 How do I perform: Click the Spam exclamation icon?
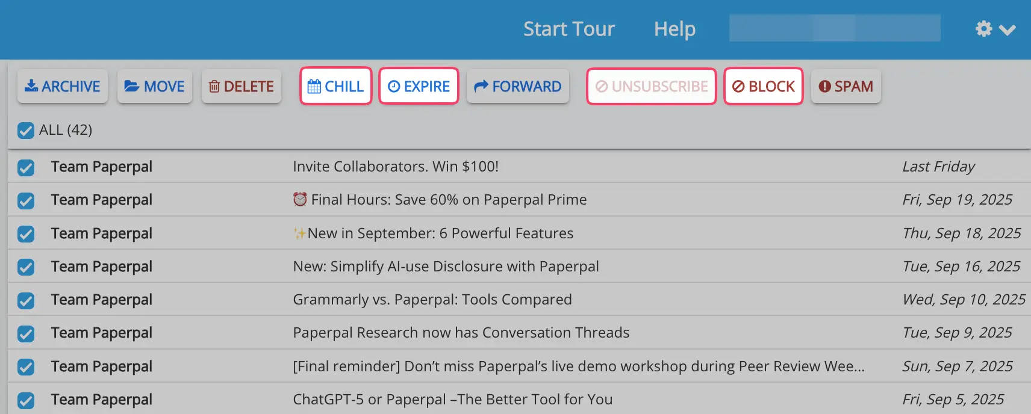tap(824, 87)
